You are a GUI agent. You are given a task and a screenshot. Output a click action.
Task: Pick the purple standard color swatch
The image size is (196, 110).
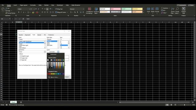tap(63, 74)
